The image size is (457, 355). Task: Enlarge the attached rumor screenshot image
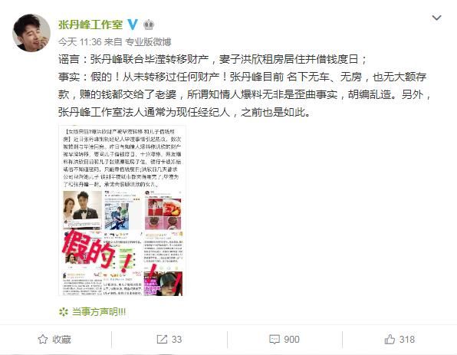point(122,210)
